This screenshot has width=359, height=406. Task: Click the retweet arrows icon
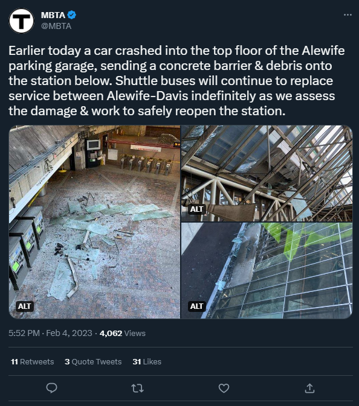pyautogui.click(x=137, y=388)
